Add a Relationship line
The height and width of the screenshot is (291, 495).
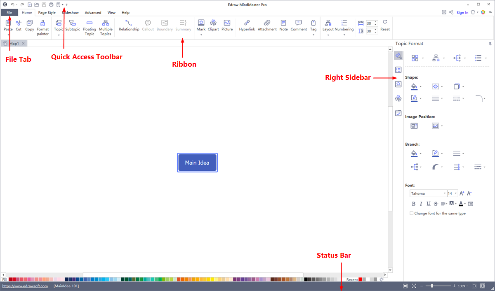[x=129, y=26]
